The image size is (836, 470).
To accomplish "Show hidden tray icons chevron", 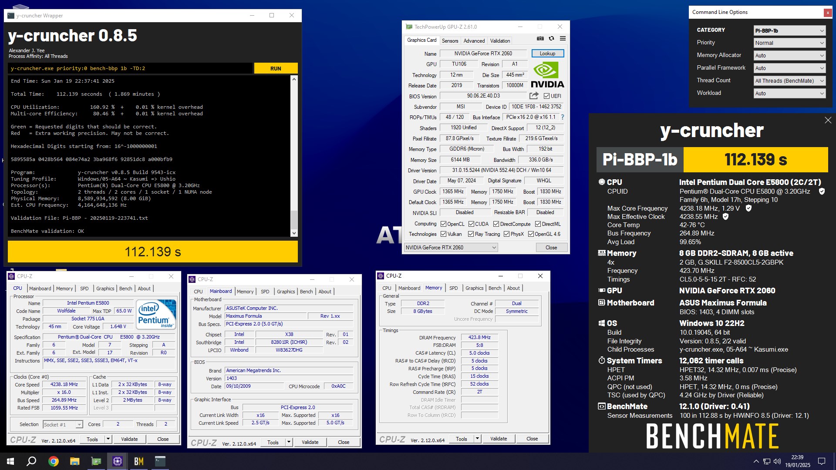I will 756,461.
